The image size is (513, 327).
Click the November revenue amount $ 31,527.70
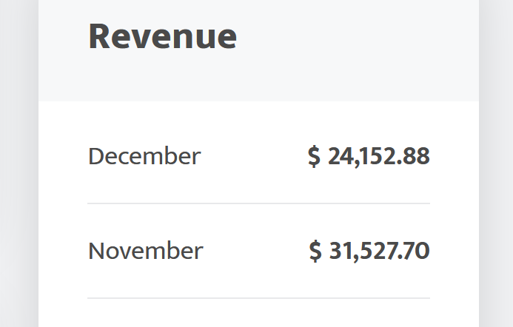point(369,251)
